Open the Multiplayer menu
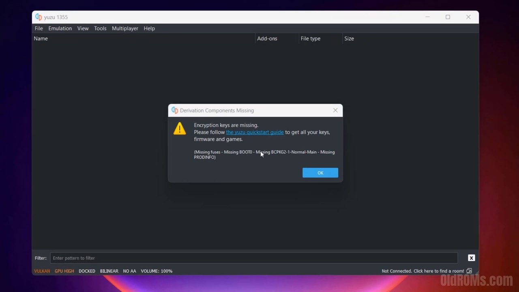519x292 pixels. click(x=125, y=28)
